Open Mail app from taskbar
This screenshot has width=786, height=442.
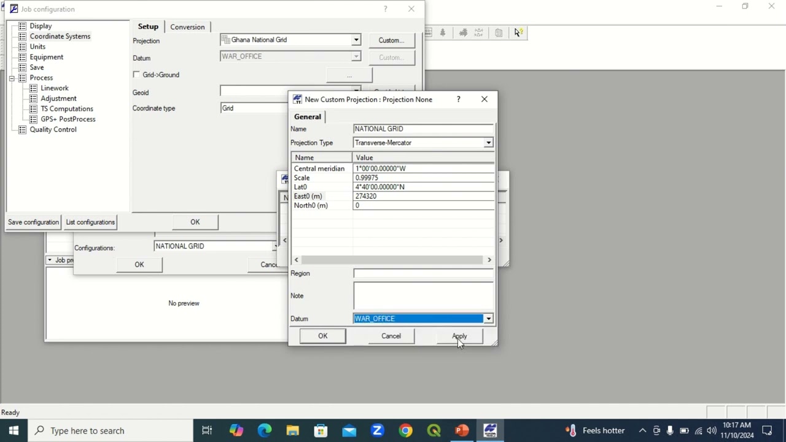point(349,430)
